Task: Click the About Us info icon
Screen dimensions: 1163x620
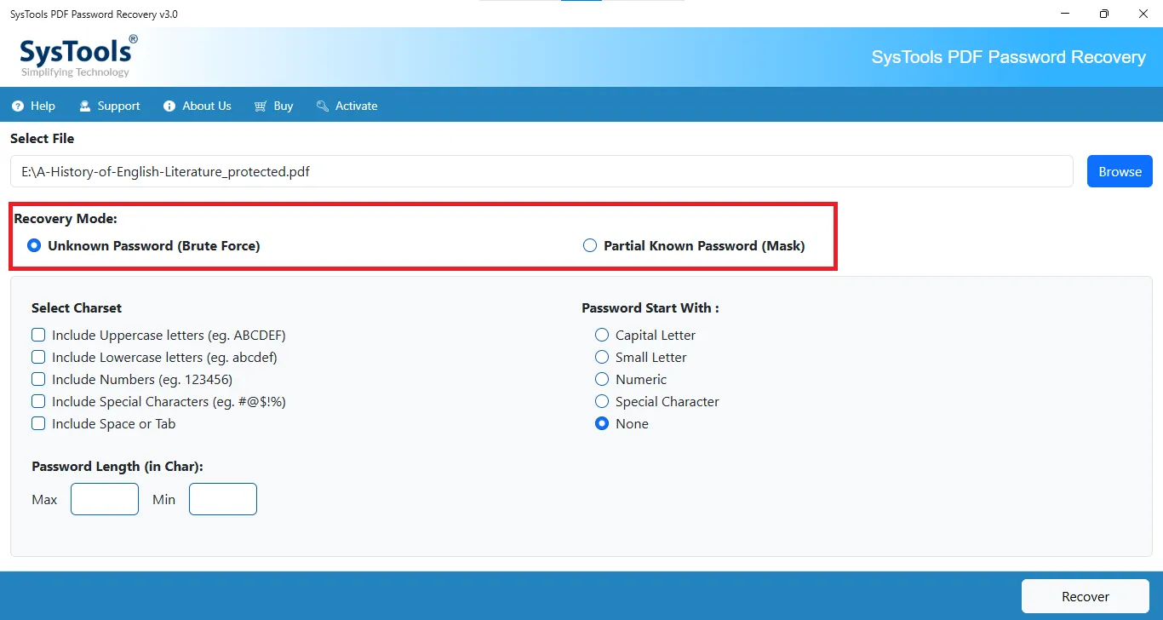Action: point(169,106)
